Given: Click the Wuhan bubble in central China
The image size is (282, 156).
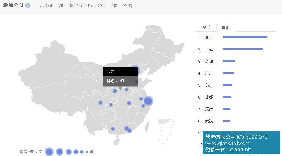Looking at the screenshot, I should click(129, 103).
